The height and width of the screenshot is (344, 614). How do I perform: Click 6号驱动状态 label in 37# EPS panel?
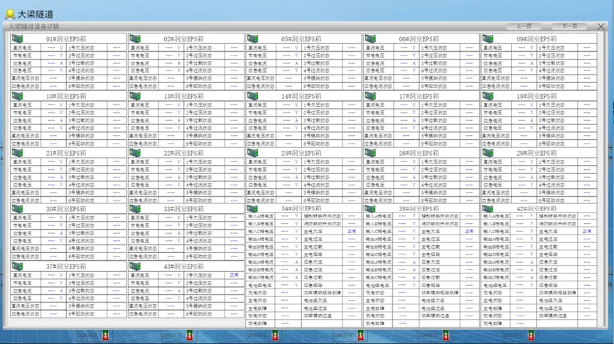(x=82, y=314)
